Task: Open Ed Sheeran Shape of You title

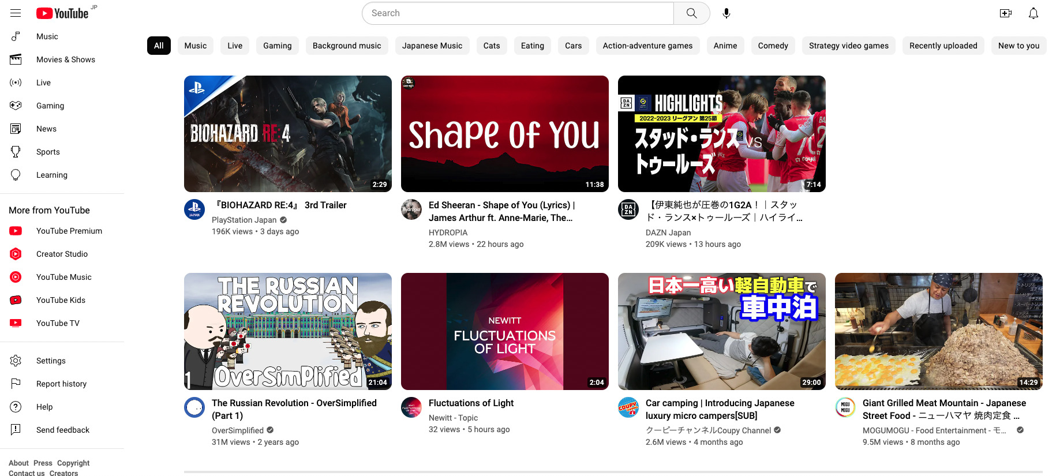Action: (501, 211)
